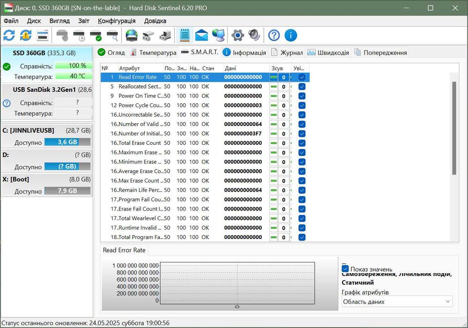Screen dimensions: 468x328
Task: Click the blue info icon in toolbar
Action: [x=290, y=35]
